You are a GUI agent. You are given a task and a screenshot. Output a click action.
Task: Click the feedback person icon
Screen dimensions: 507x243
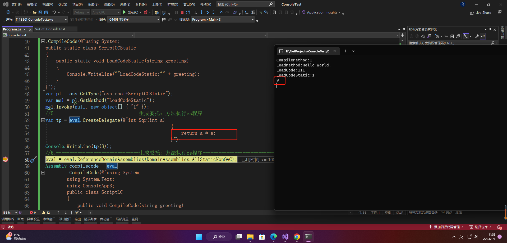click(x=500, y=12)
